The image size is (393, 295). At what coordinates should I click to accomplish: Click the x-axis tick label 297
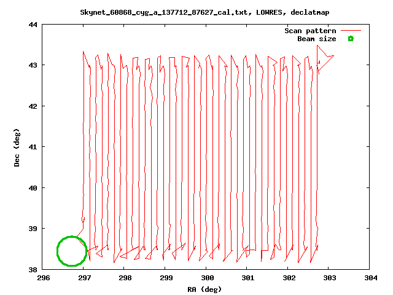point(85,278)
